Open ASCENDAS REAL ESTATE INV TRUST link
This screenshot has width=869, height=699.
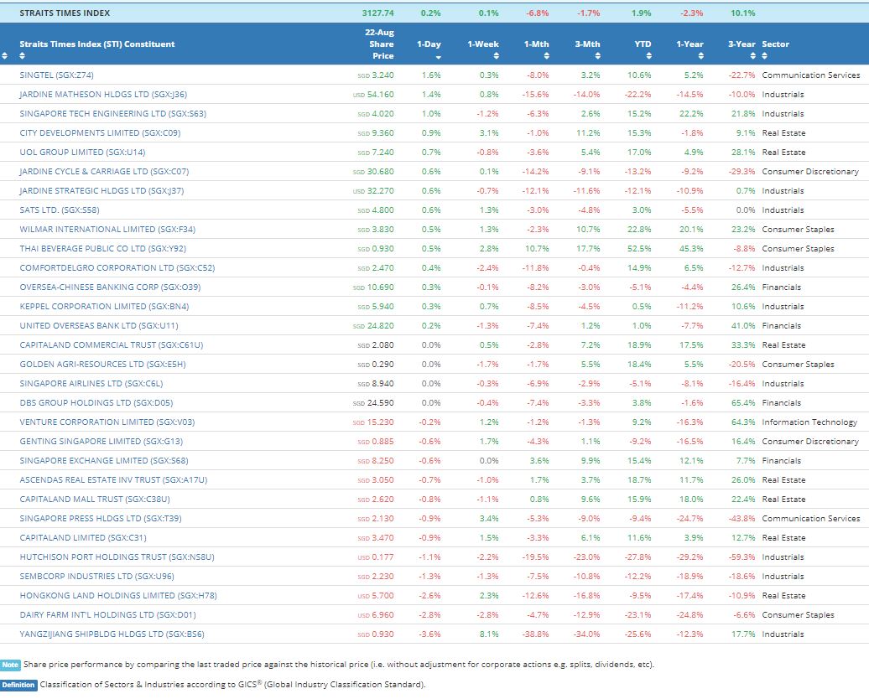tap(113, 479)
